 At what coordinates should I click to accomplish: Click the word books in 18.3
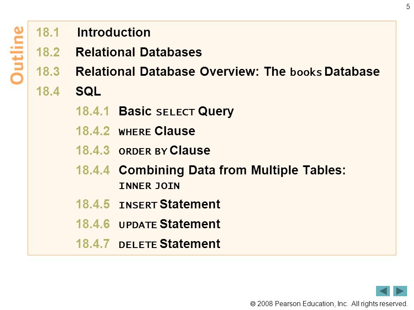tap(306, 72)
